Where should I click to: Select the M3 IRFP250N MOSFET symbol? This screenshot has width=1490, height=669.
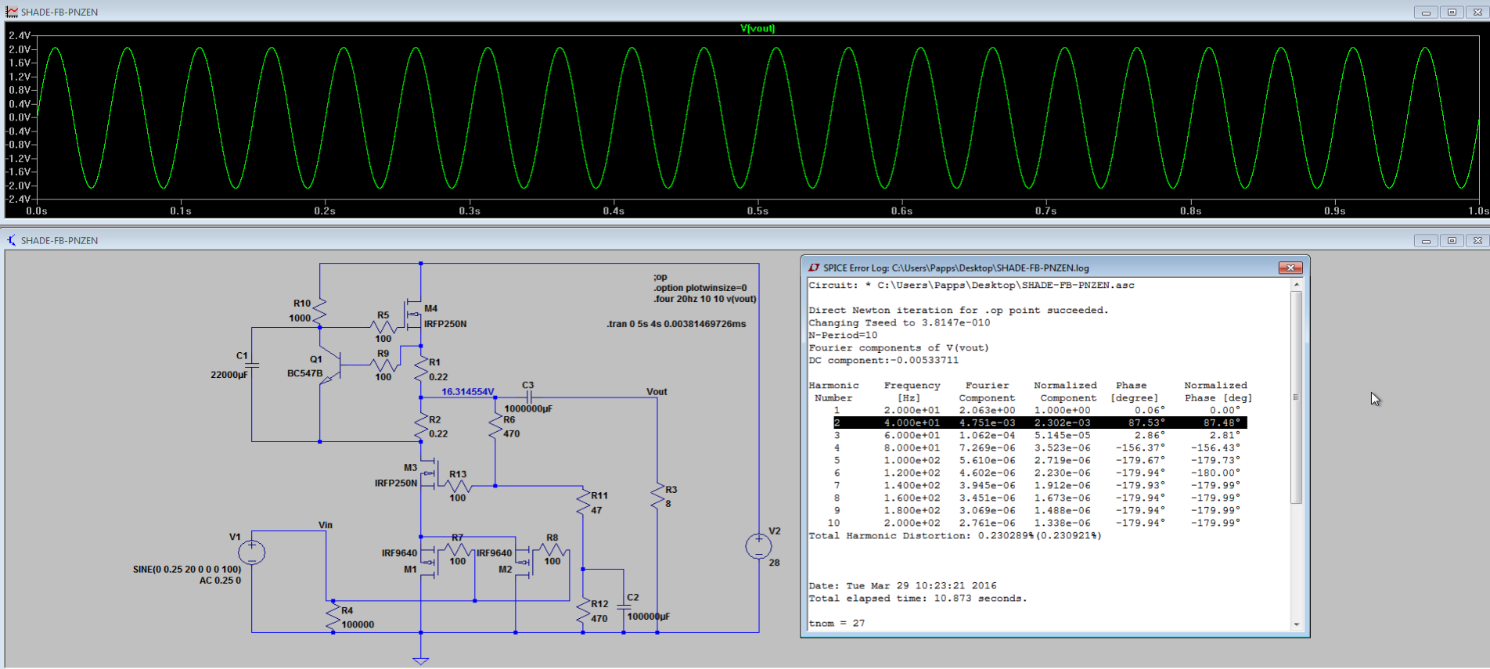(428, 474)
